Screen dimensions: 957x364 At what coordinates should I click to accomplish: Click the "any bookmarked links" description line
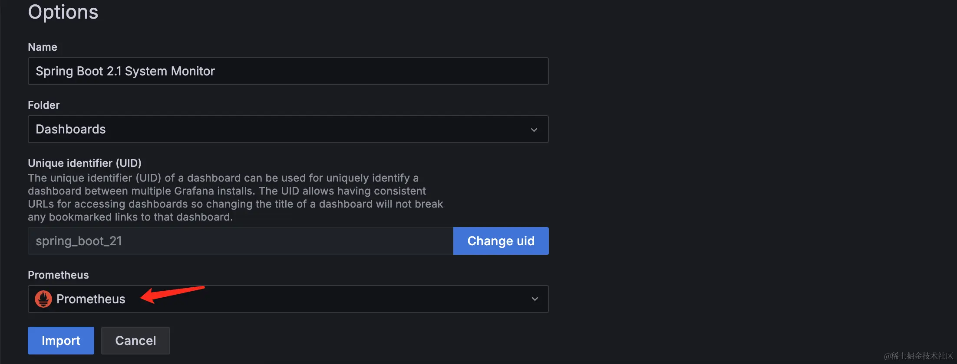[x=130, y=217]
